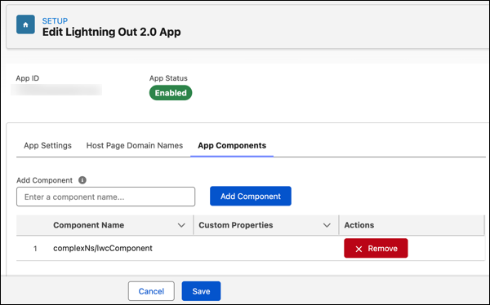Open the Custom Properties column dropdown chevron
The width and height of the screenshot is (490, 305).
tap(327, 225)
